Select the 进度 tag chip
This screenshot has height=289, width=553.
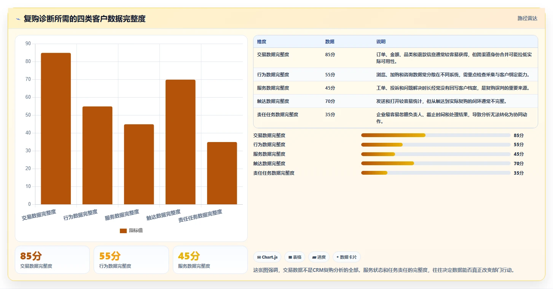click(x=319, y=257)
